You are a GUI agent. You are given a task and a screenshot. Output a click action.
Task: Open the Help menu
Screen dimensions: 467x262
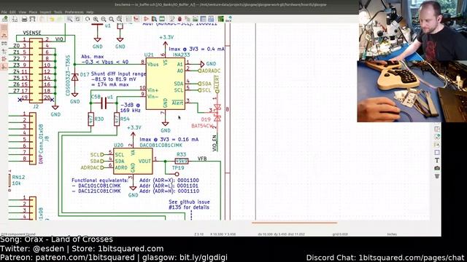[90, 12]
